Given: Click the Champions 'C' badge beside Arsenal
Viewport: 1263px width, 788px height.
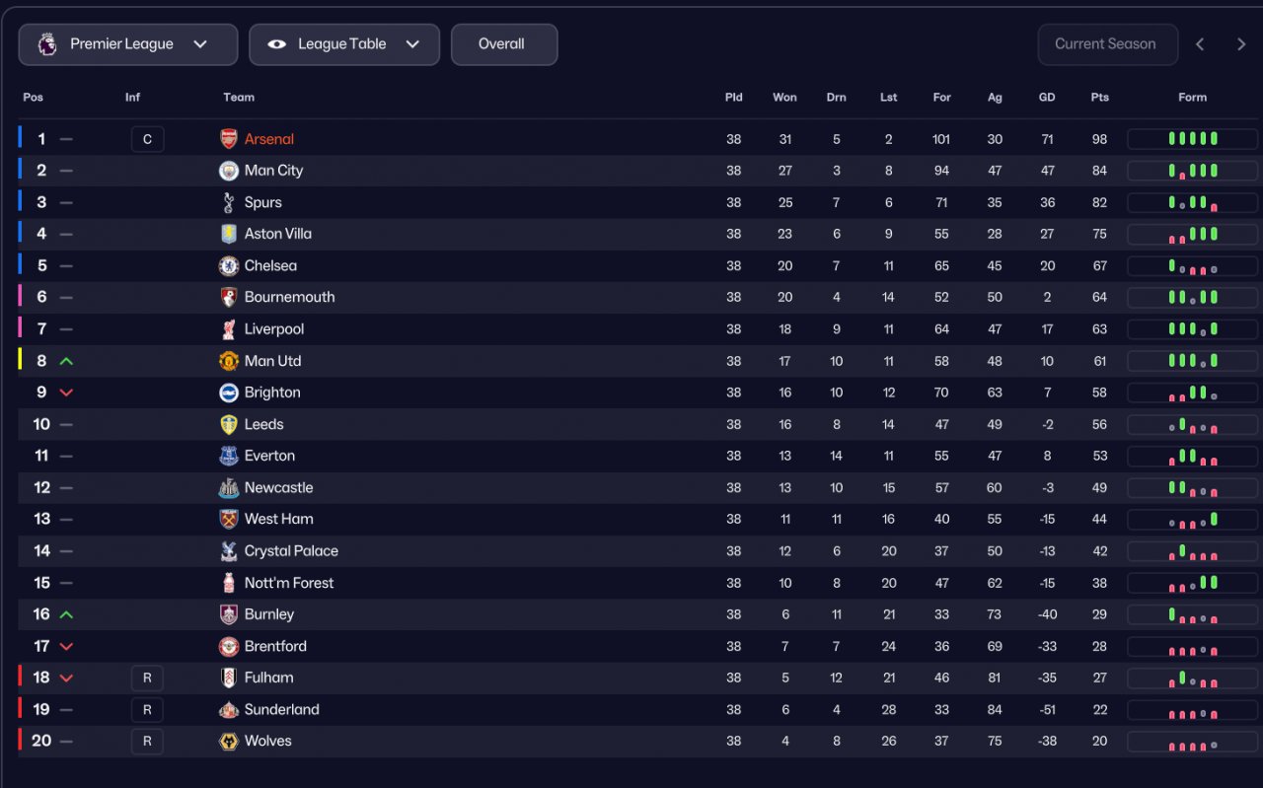Looking at the screenshot, I should click(147, 139).
